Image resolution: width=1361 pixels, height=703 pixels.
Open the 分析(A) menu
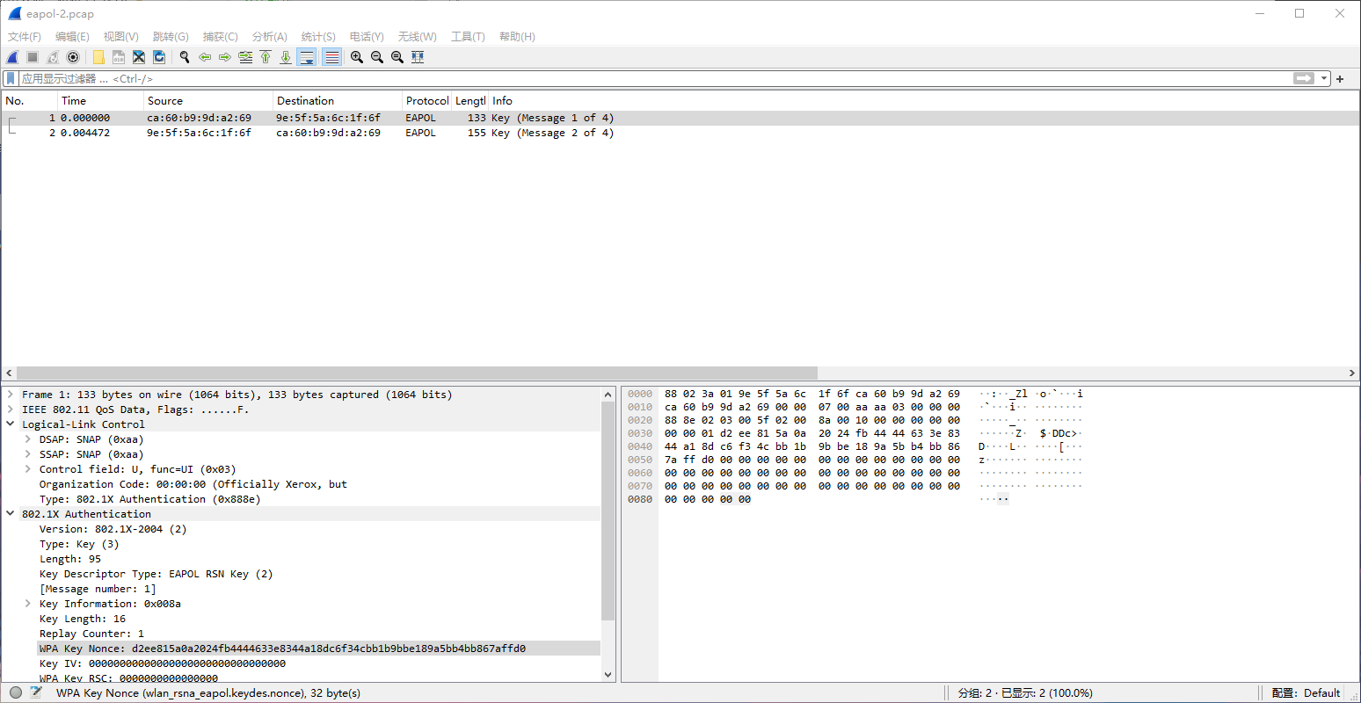270,36
